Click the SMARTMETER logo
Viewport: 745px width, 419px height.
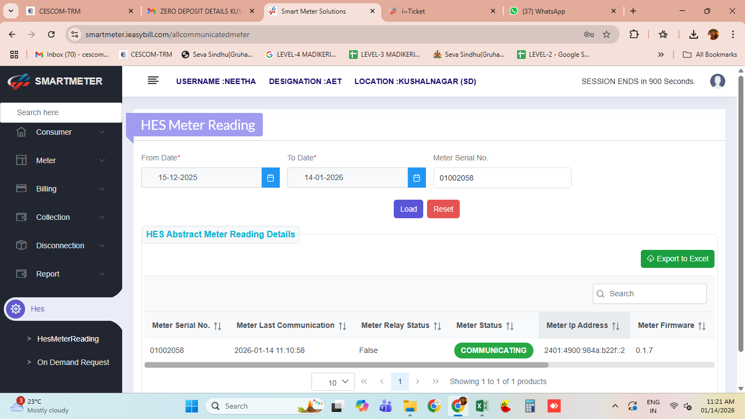55,81
